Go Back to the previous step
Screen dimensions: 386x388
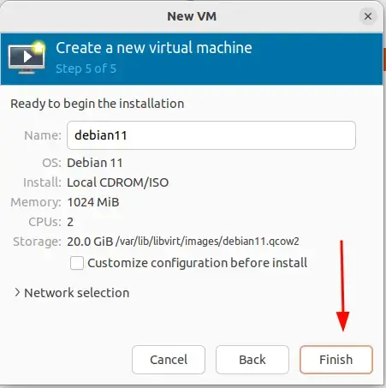(x=252, y=360)
